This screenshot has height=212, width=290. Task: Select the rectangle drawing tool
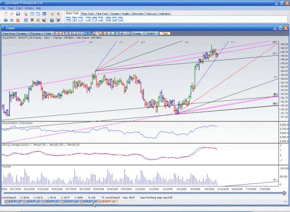(108, 19)
